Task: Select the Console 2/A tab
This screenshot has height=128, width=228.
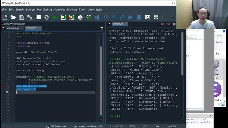Action: (120, 24)
